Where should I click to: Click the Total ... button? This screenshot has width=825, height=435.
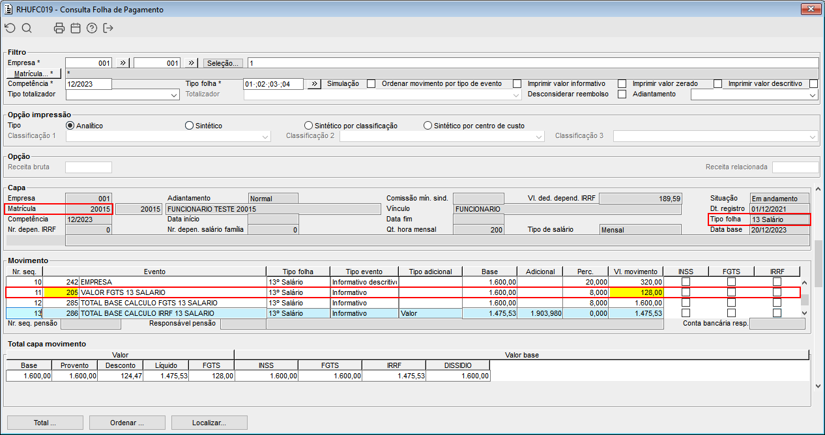[x=45, y=423]
